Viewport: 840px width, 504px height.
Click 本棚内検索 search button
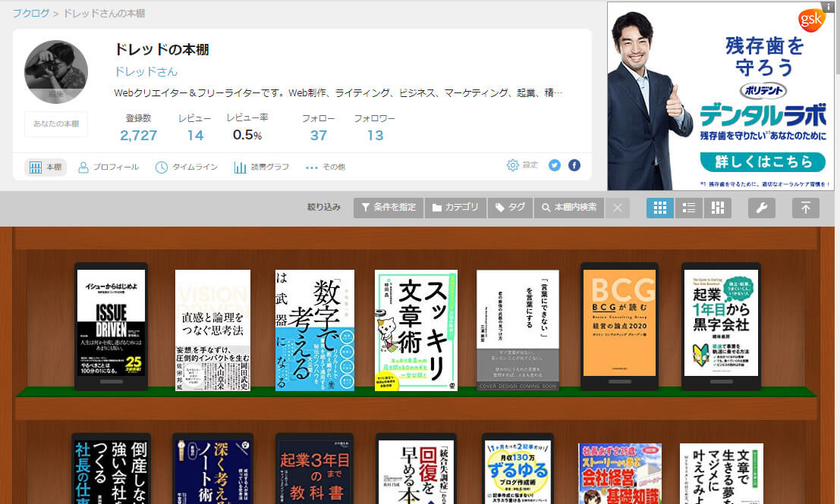pos(569,208)
